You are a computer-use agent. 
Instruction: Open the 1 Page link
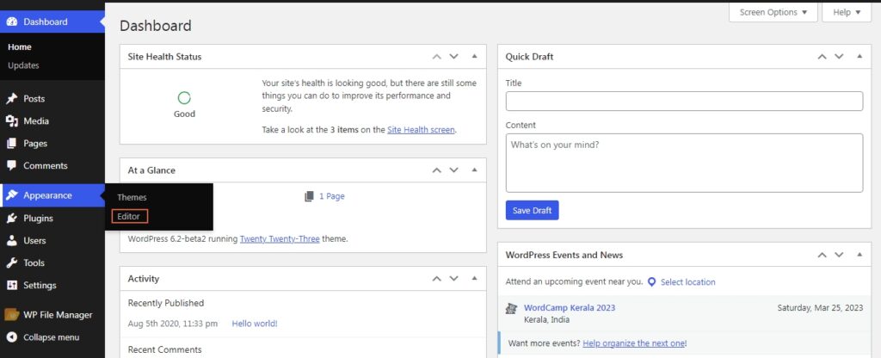point(332,196)
